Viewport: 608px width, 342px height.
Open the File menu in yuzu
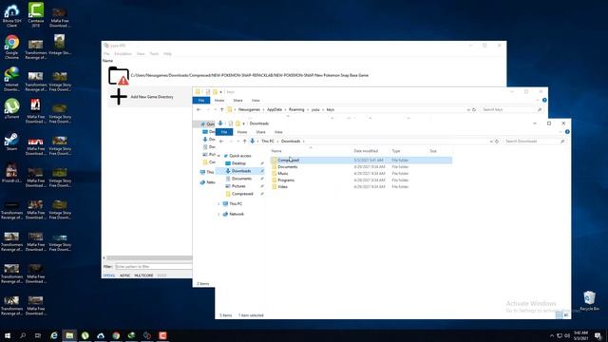click(x=106, y=54)
